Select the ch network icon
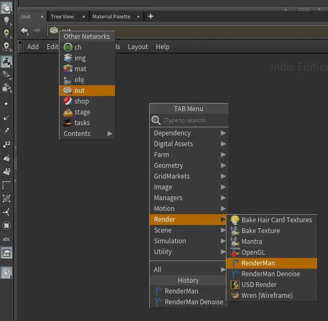The image size is (328, 321). (68, 47)
